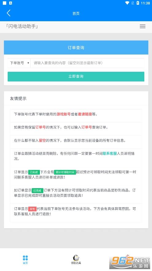Click the dropdown arrow beside 下单账号
This screenshot has width=152, height=271.
tap(28, 63)
